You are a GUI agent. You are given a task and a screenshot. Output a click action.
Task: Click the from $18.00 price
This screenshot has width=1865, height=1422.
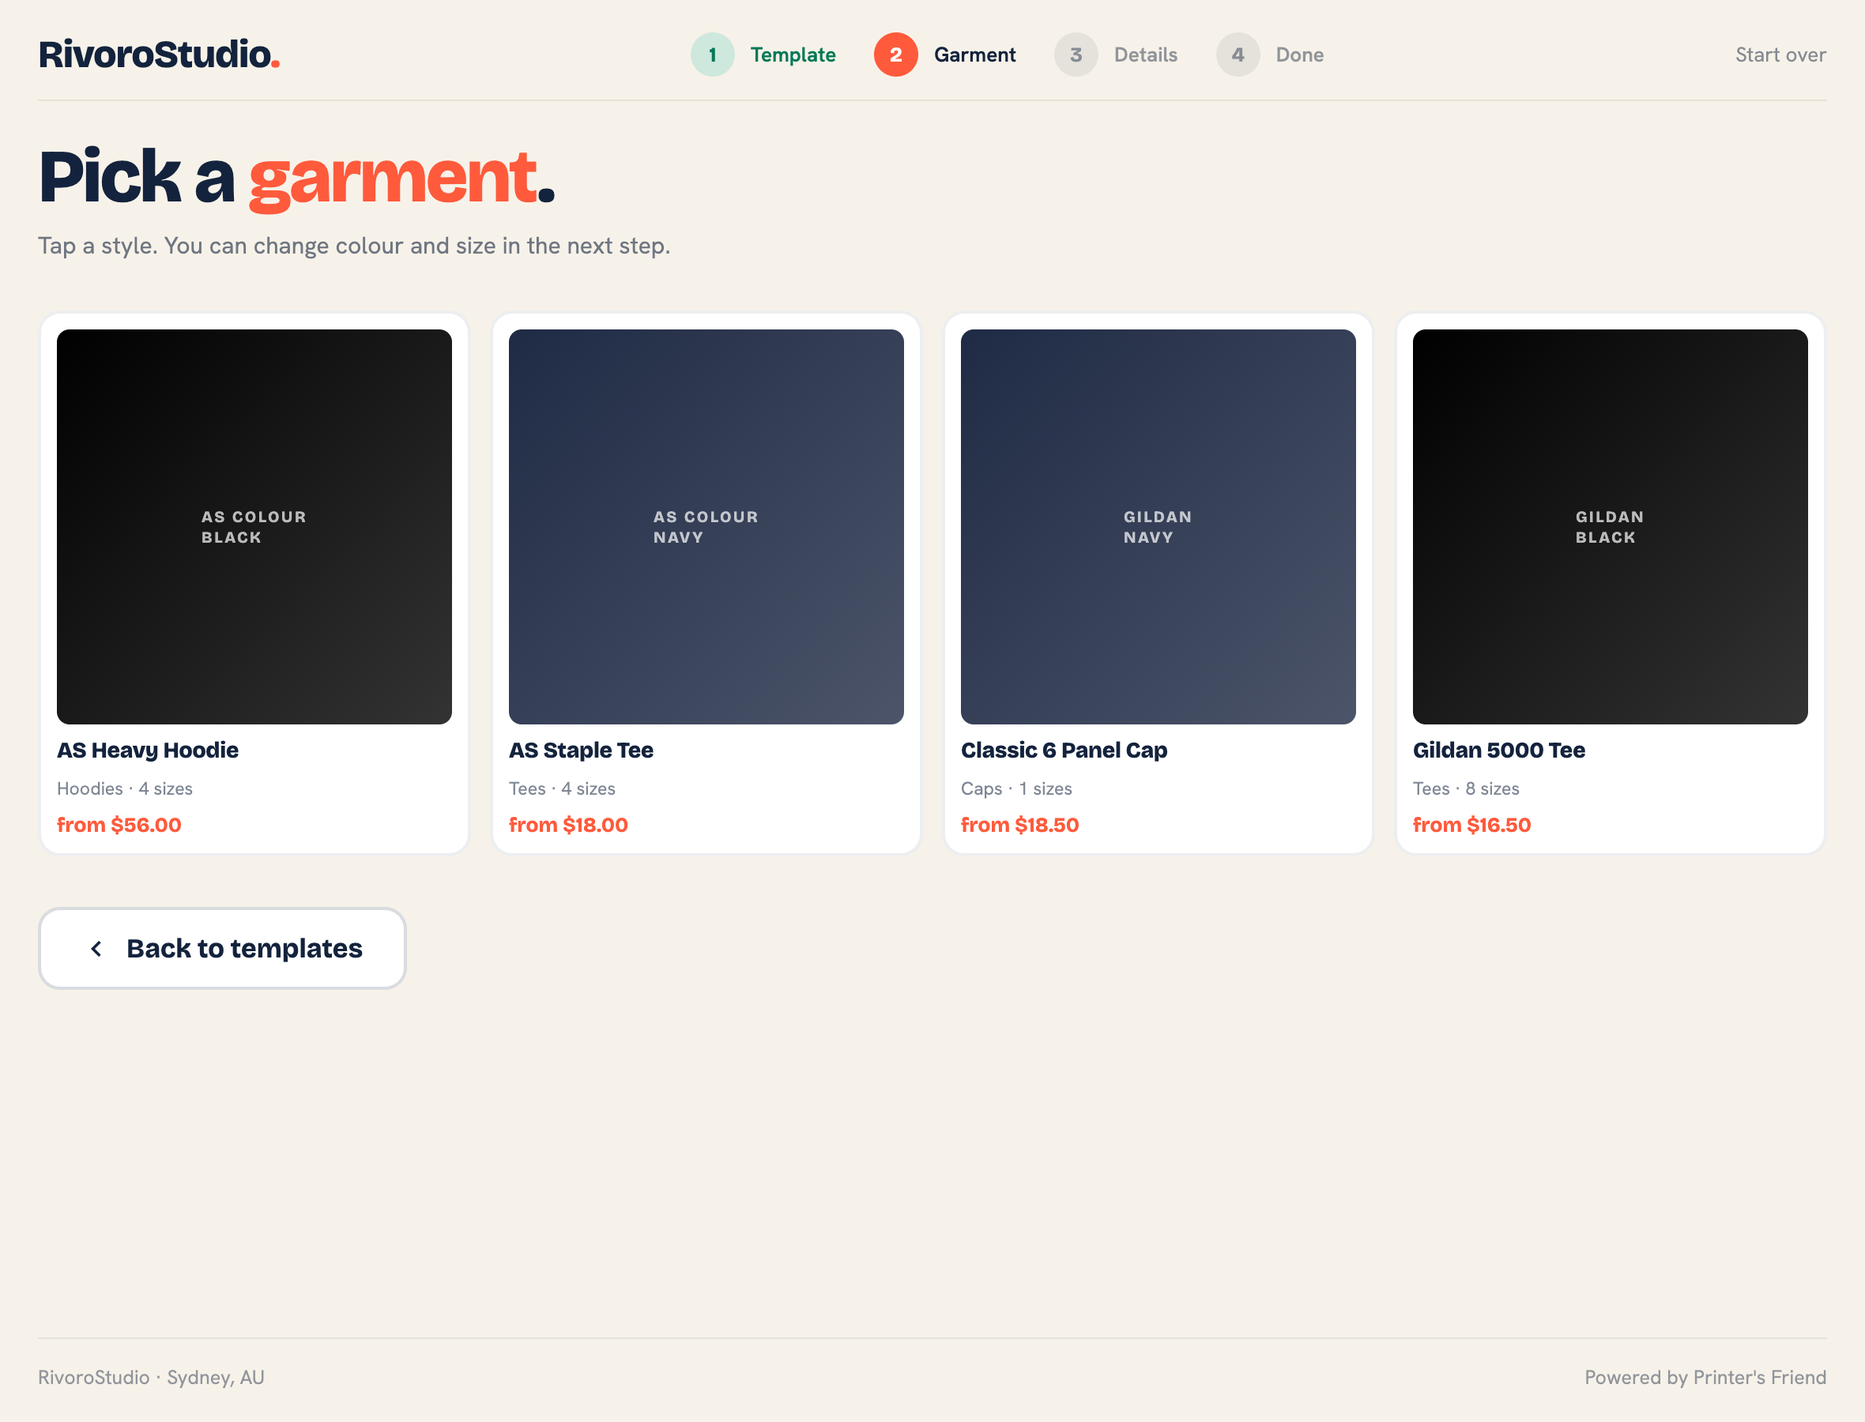click(x=568, y=826)
